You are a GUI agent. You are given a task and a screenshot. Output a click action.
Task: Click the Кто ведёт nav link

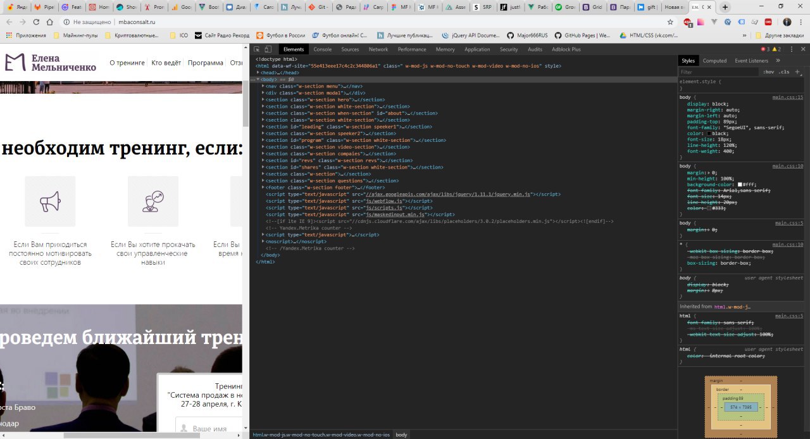166,63
